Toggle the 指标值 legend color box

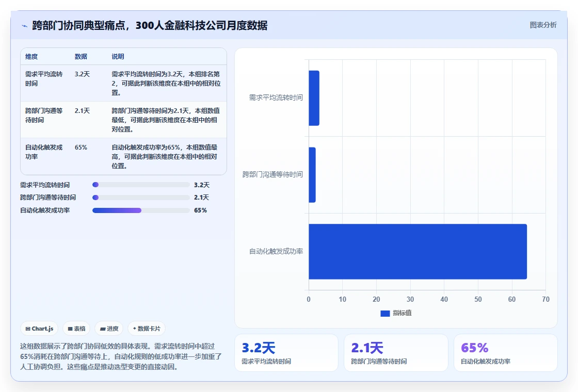385,313
